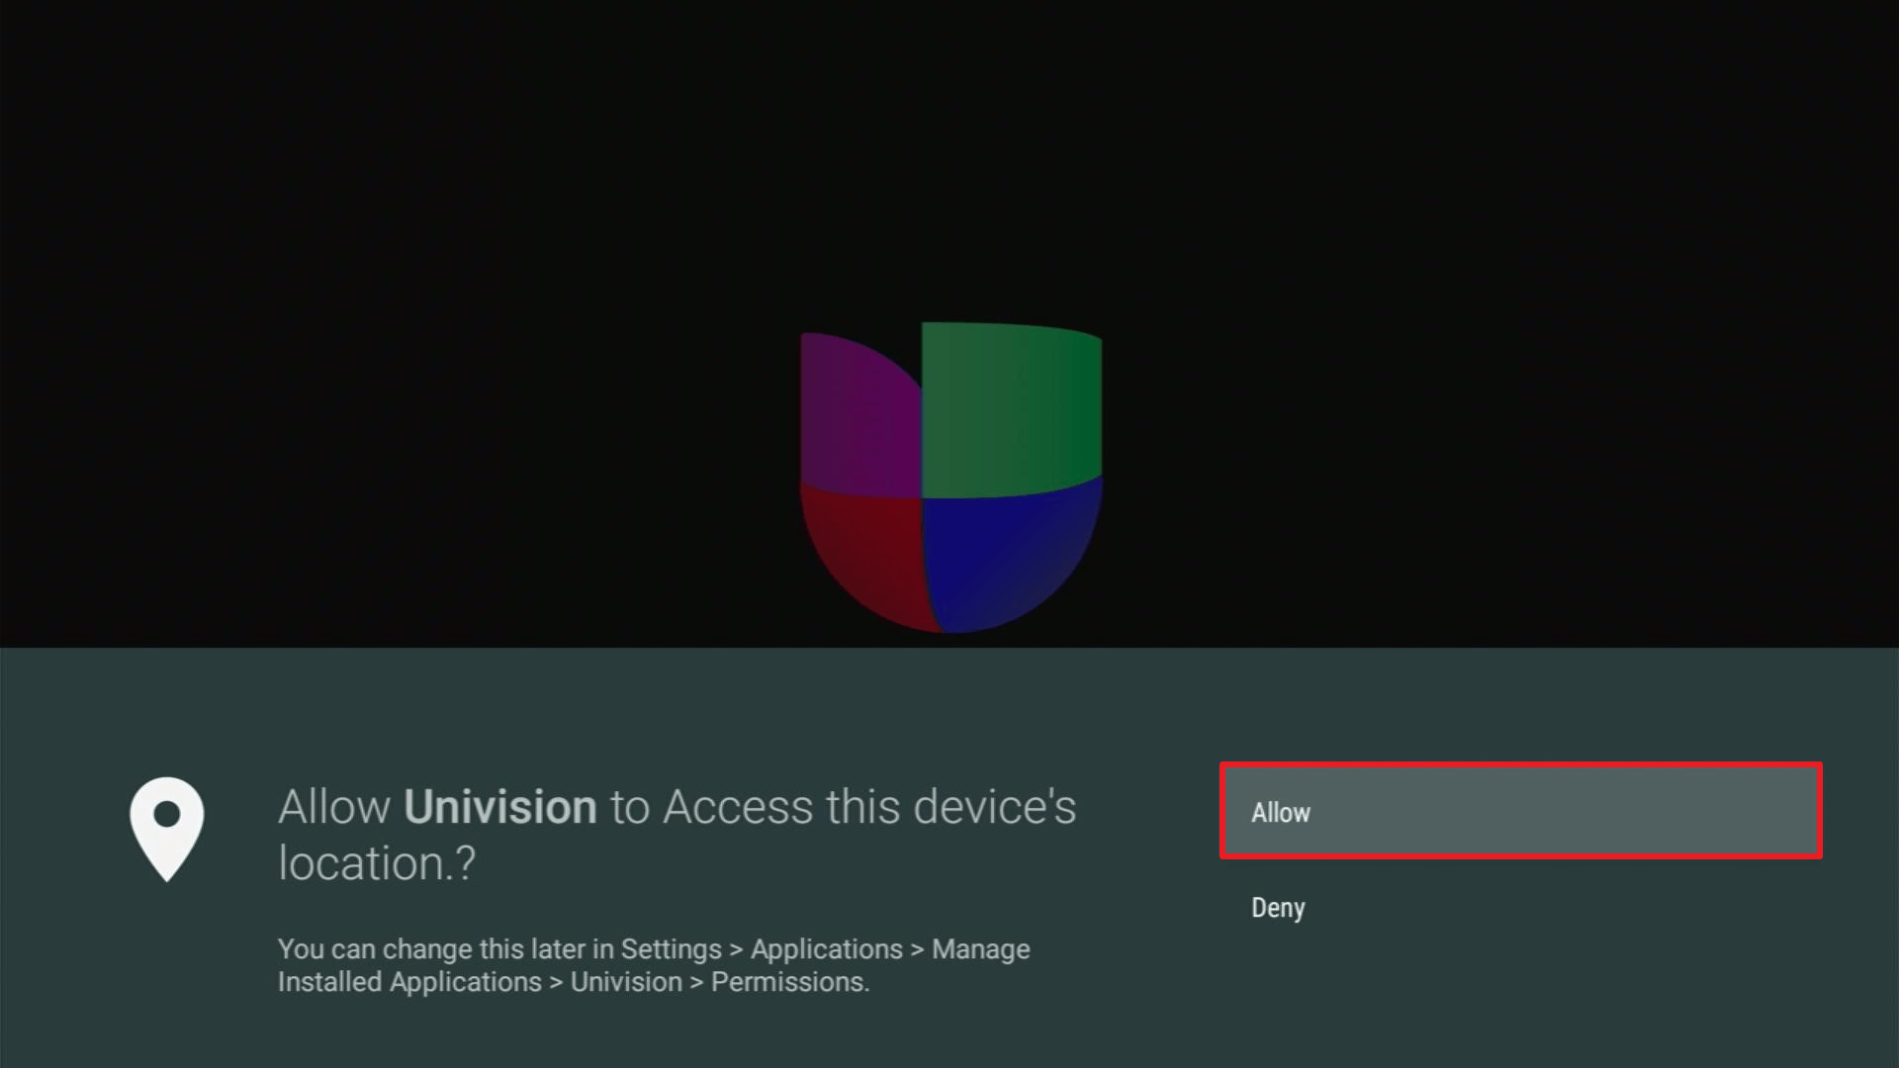Click the bold word Univision in the prompt
Screen dimensions: 1899x1068
tap(500, 807)
